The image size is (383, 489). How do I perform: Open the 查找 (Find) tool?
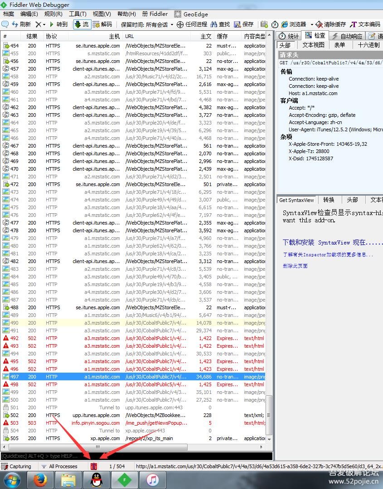220,24
